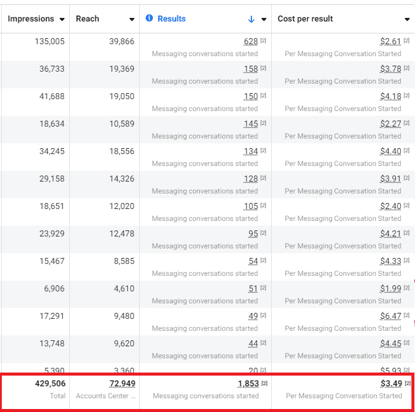
Task: Click the $2.40 cost value
Action: (x=391, y=207)
